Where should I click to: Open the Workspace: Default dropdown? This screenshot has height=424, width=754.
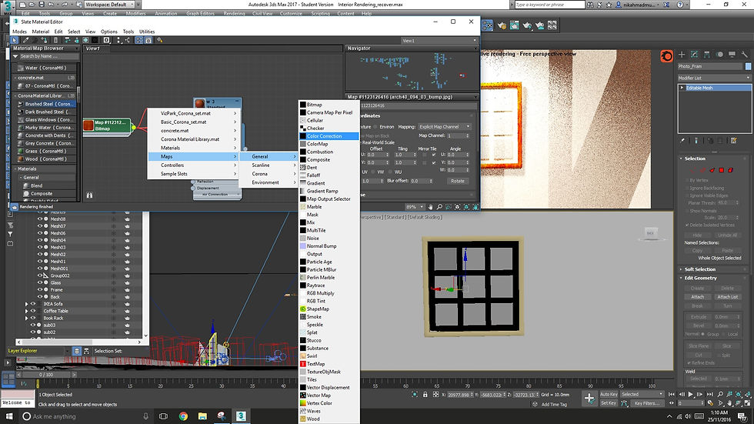point(109,5)
